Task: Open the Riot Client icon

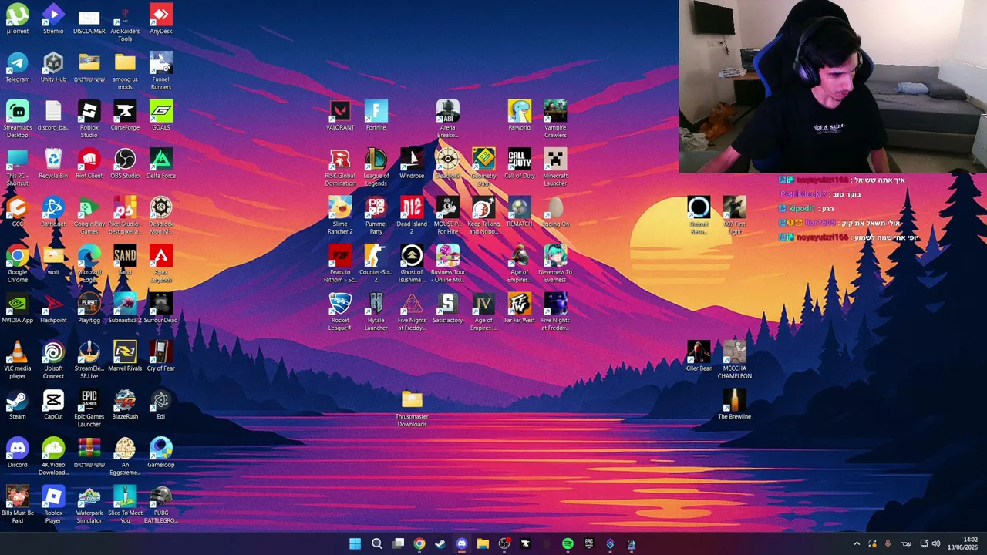Action: coord(89,164)
